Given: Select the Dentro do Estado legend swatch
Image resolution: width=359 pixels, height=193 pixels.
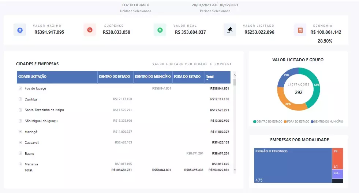Looking at the screenshot, I should (255, 121).
